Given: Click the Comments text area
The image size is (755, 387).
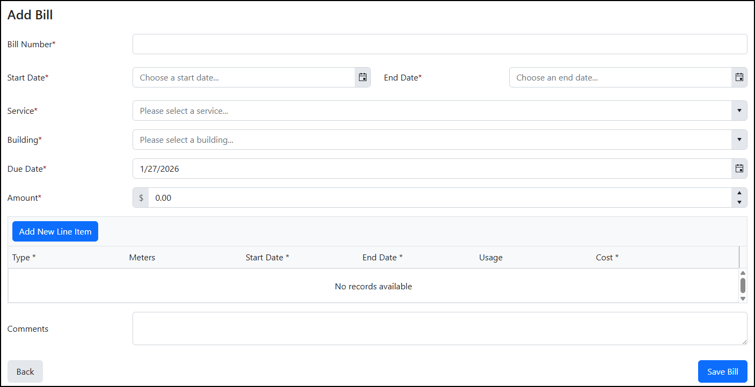Looking at the screenshot, I should pyautogui.click(x=439, y=328).
